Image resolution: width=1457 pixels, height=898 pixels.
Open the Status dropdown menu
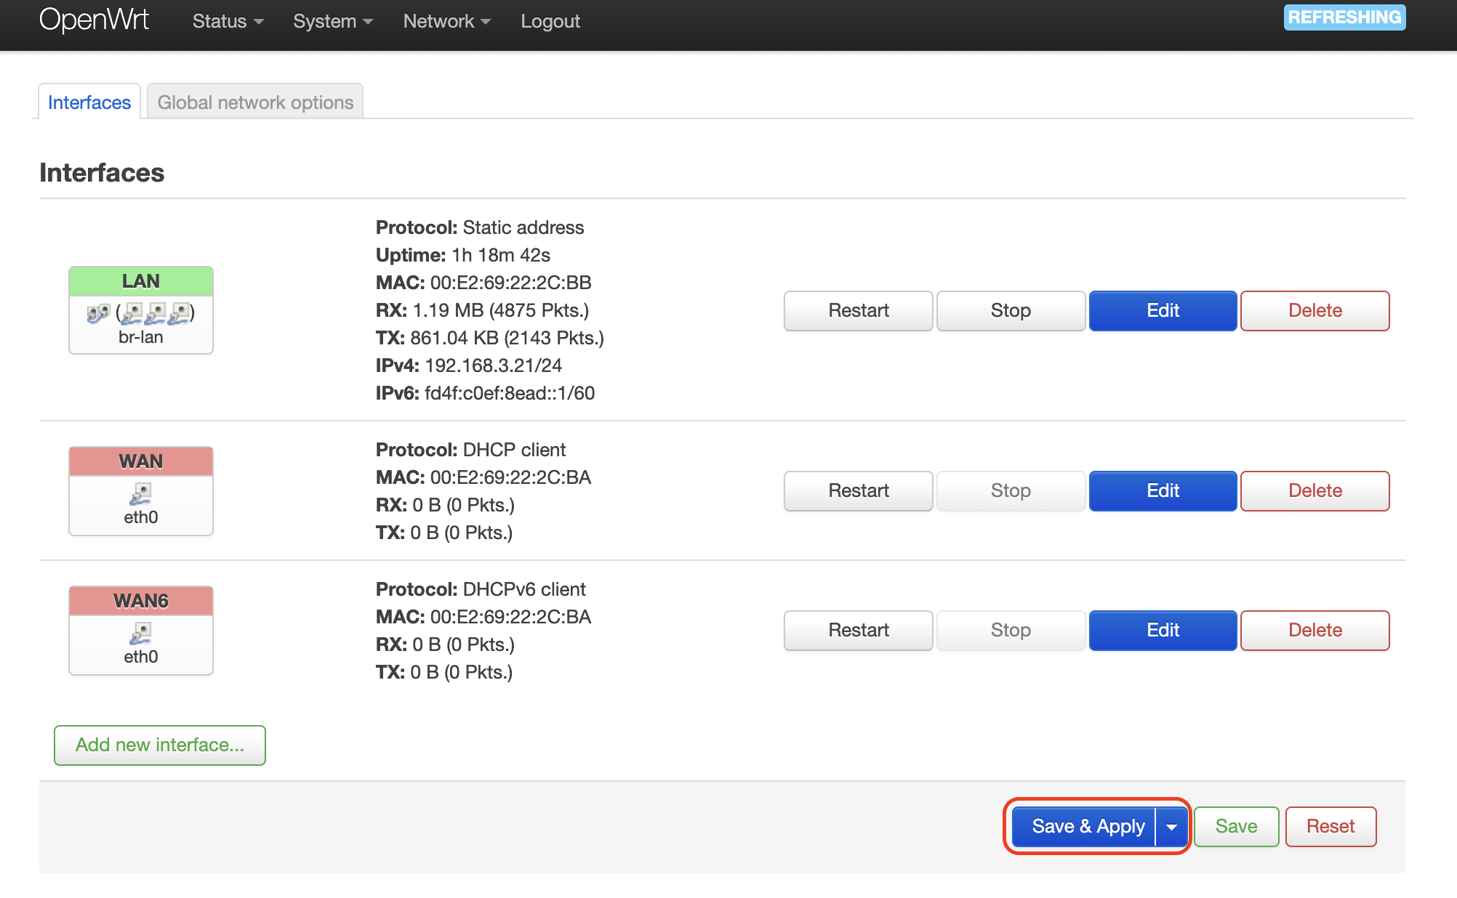227,21
